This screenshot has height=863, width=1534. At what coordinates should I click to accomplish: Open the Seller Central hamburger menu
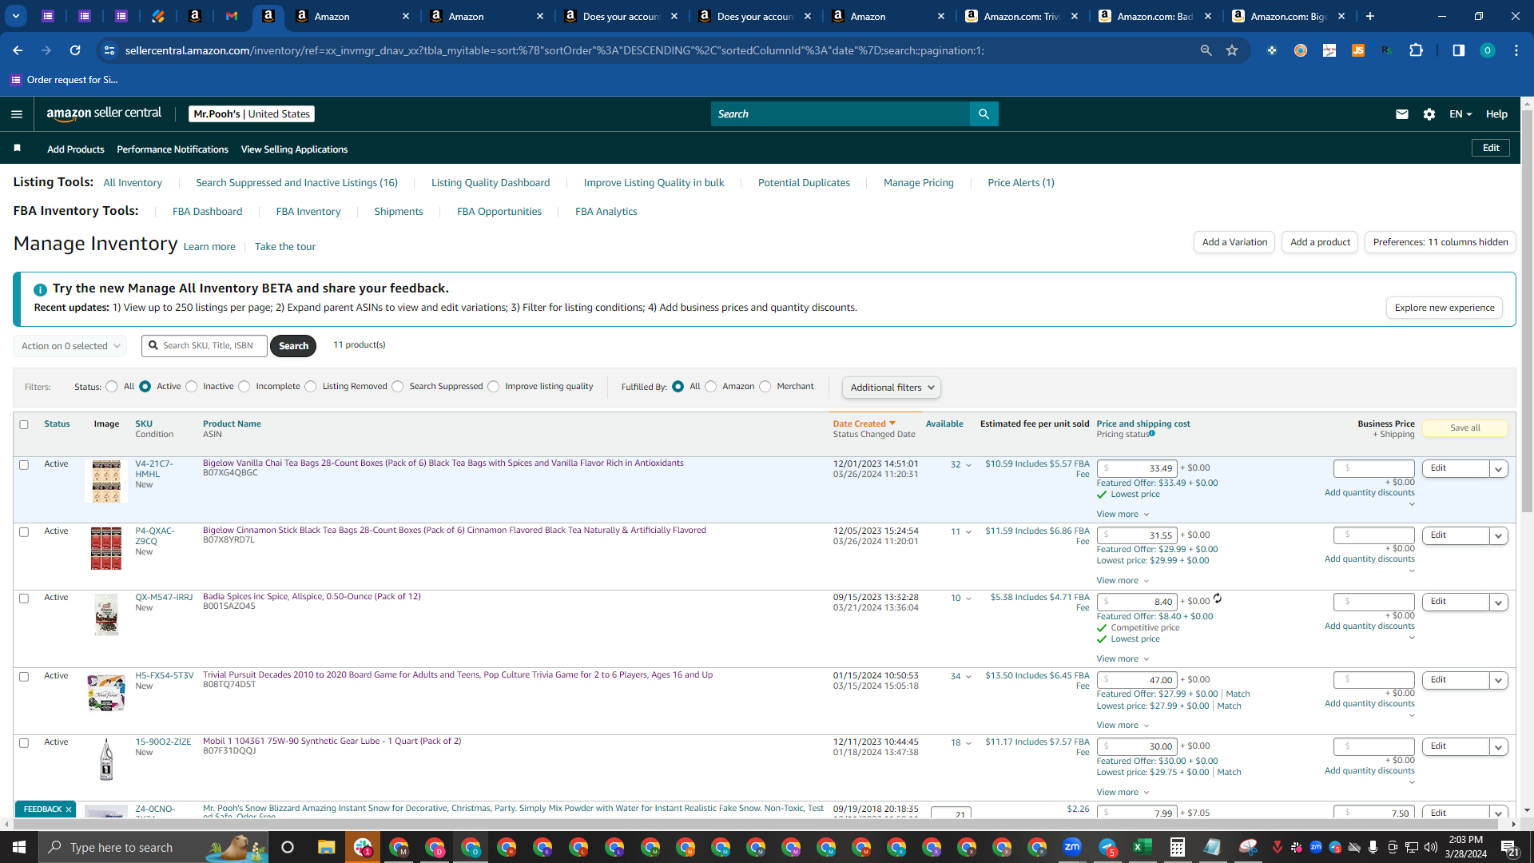[17, 114]
